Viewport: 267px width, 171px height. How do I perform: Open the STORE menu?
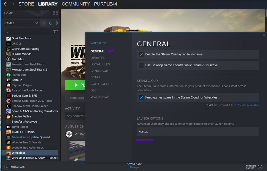pos(26,4)
